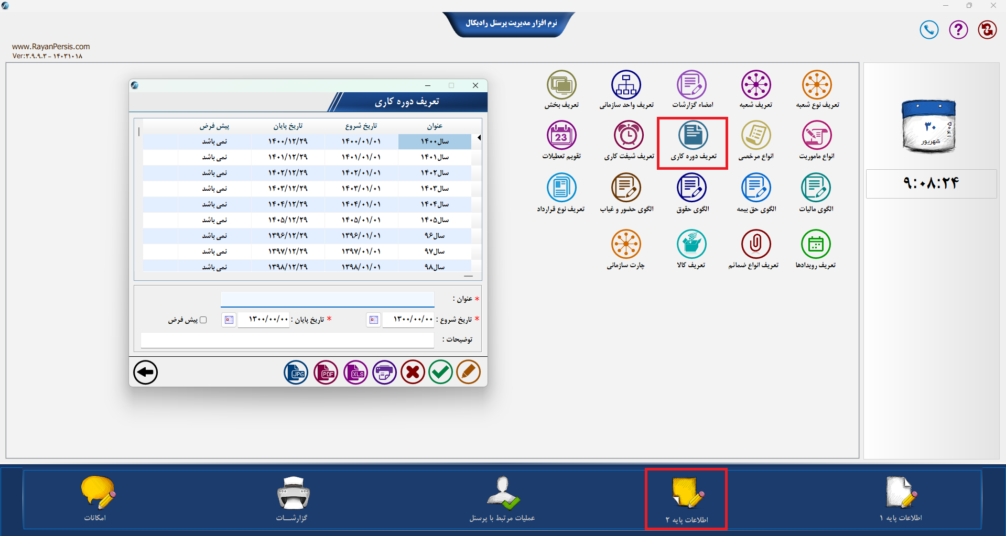Click the pencil edit icon
1006x536 pixels.
pyautogui.click(x=469, y=373)
